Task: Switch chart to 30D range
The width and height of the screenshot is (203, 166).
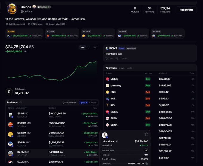Action: pyautogui.click(x=95, y=47)
